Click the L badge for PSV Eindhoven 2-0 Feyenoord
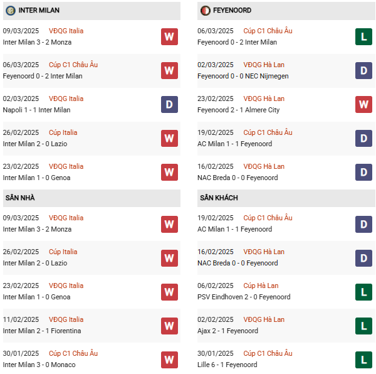Image resolution: width=376 pixels, height=374 pixels. 363,291
